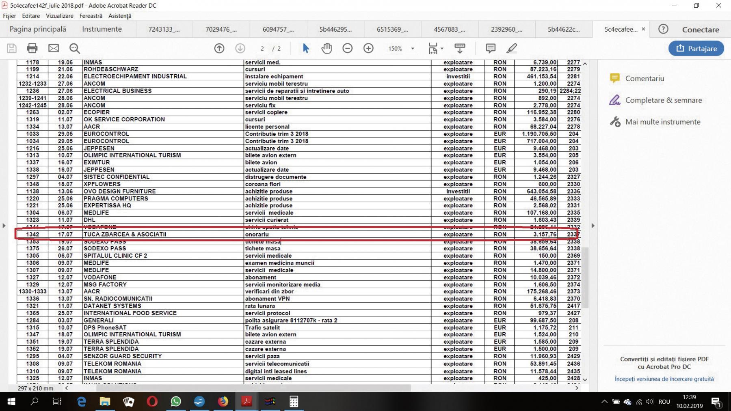Open File Explorer from taskbar
Viewport: 731px width, 411px height.
105,402
